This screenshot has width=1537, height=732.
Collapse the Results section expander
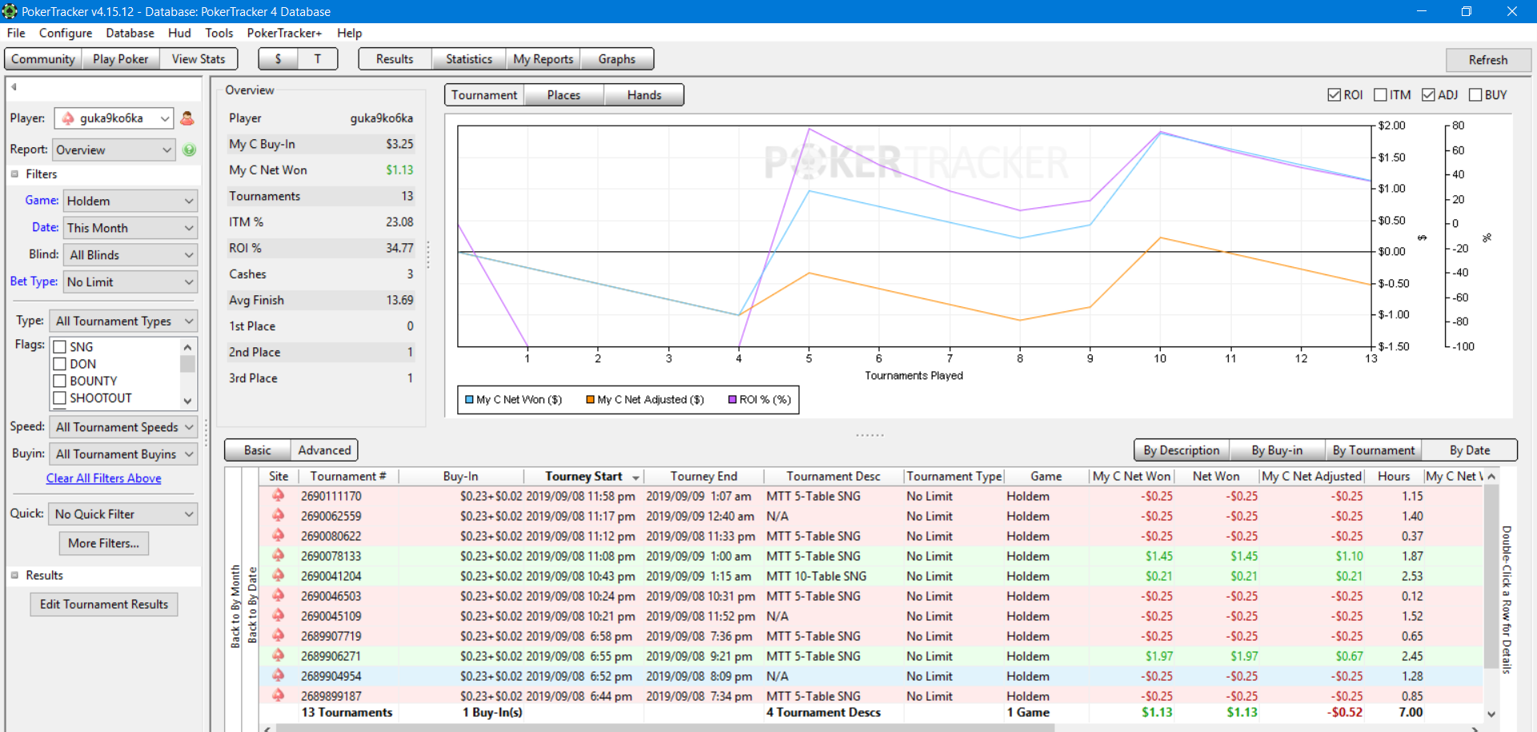click(x=14, y=575)
